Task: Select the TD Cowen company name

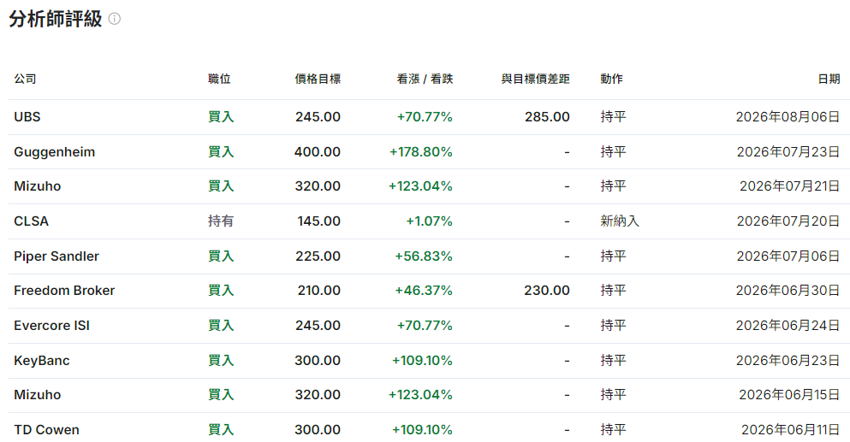Action: click(x=46, y=430)
